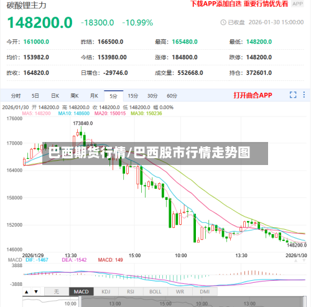The width and height of the screenshot is (311, 307).
Task: Click the small APP badge at top right
Action: 297,4
